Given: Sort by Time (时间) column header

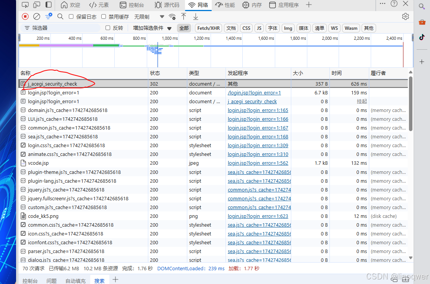Looking at the screenshot, I should point(349,73).
